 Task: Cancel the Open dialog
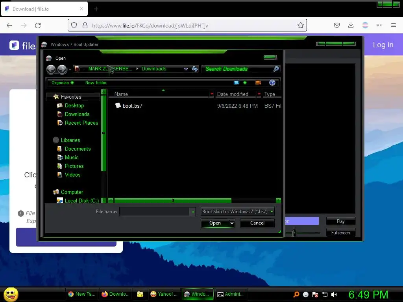point(257,223)
